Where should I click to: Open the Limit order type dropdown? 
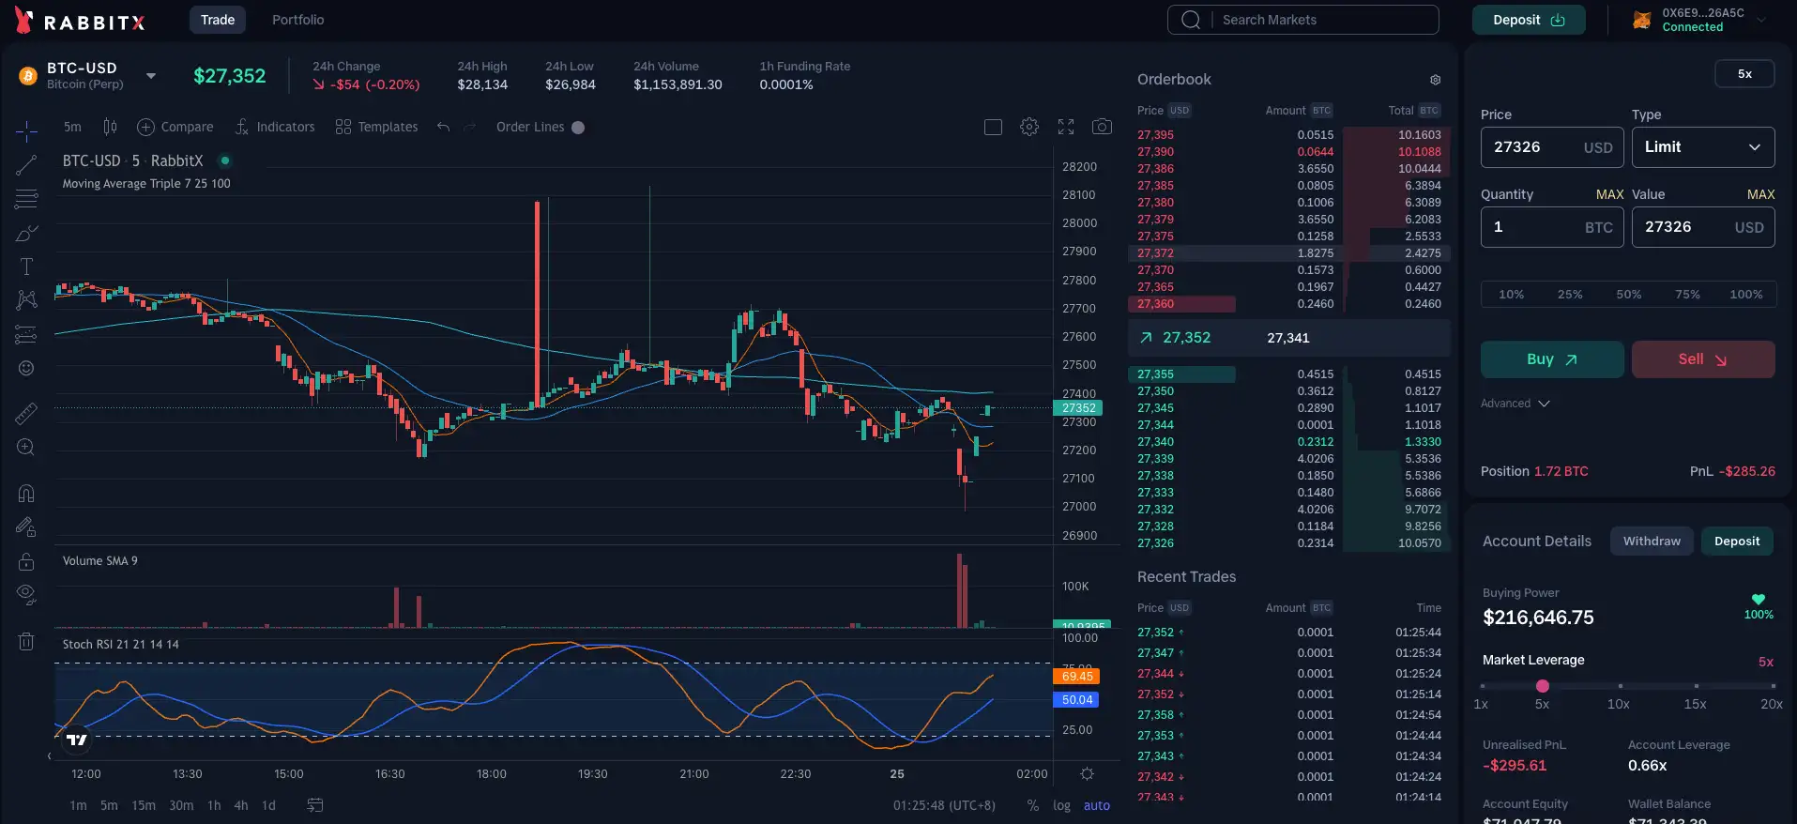click(x=1702, y=147)
